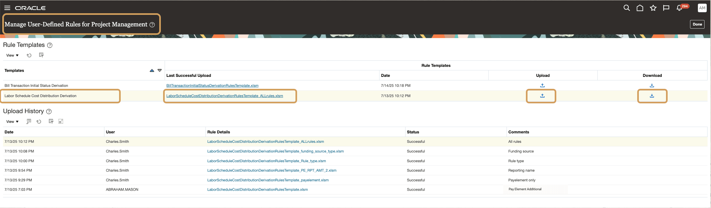Open help for Manage User-Defined Rules title
Screen dimensions: 711x208
point(152,25)
